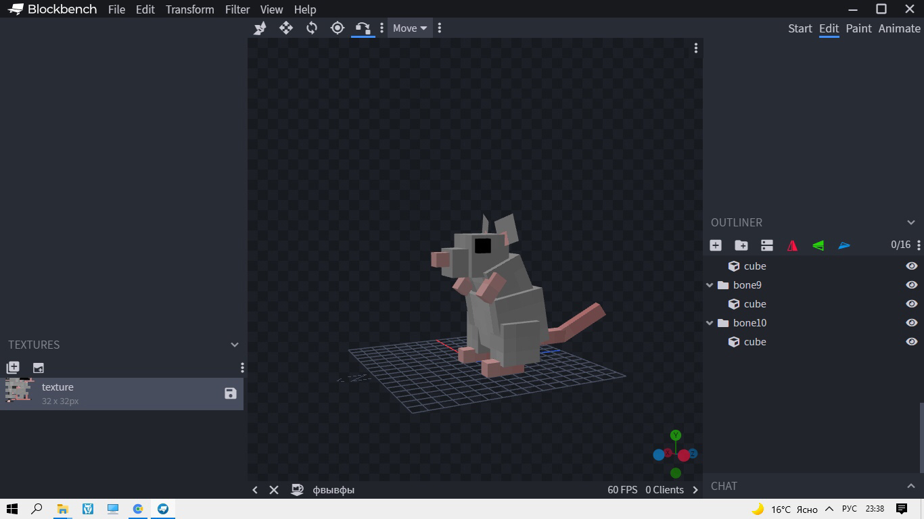Select the Pivot tool icon
This screenshot has height=519, width=924.
pos(338,28)
